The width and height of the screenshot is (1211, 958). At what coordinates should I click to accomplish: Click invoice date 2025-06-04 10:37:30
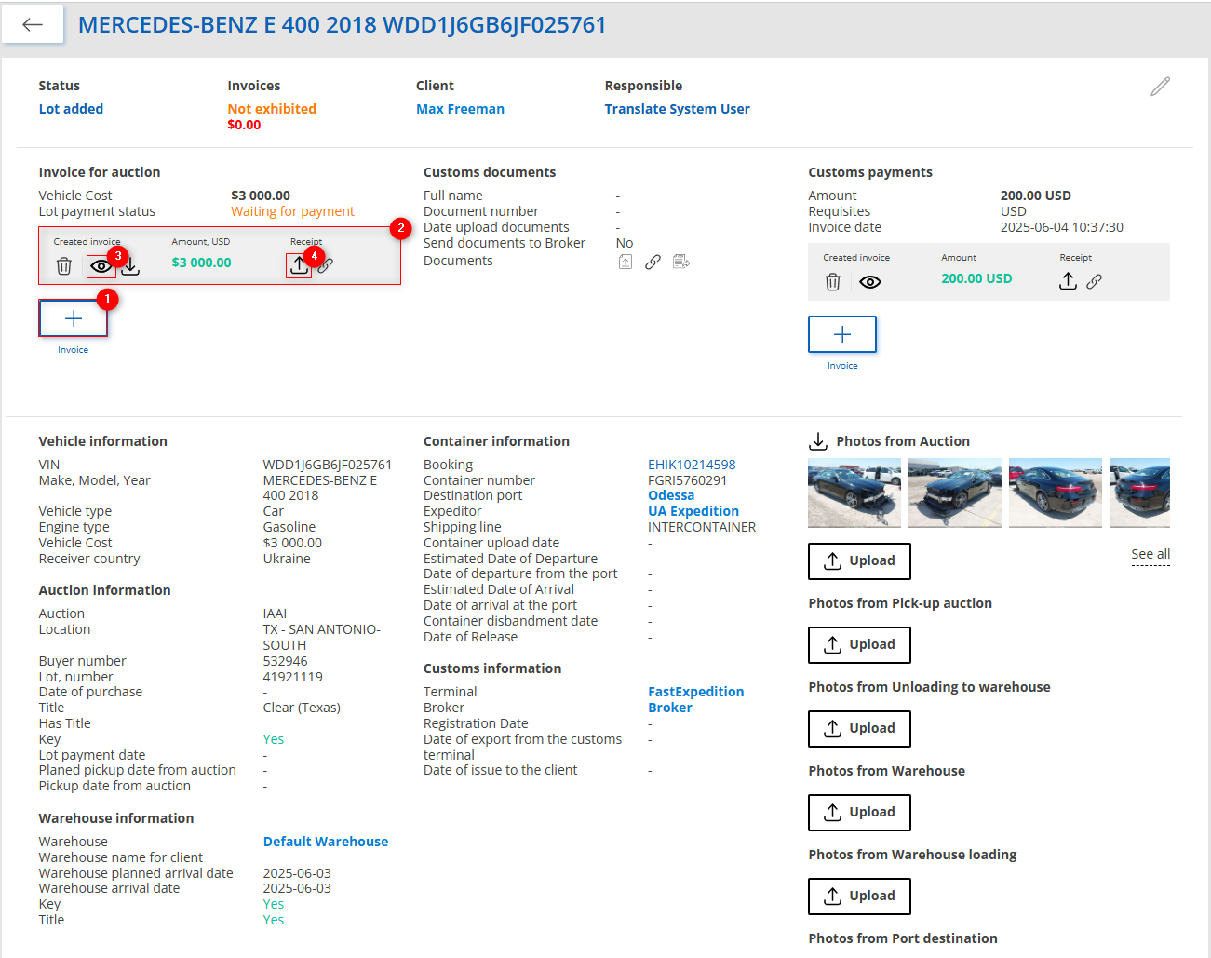(1062, 227)
